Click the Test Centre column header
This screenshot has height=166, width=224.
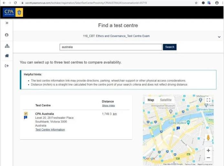[x=43, y=105]
